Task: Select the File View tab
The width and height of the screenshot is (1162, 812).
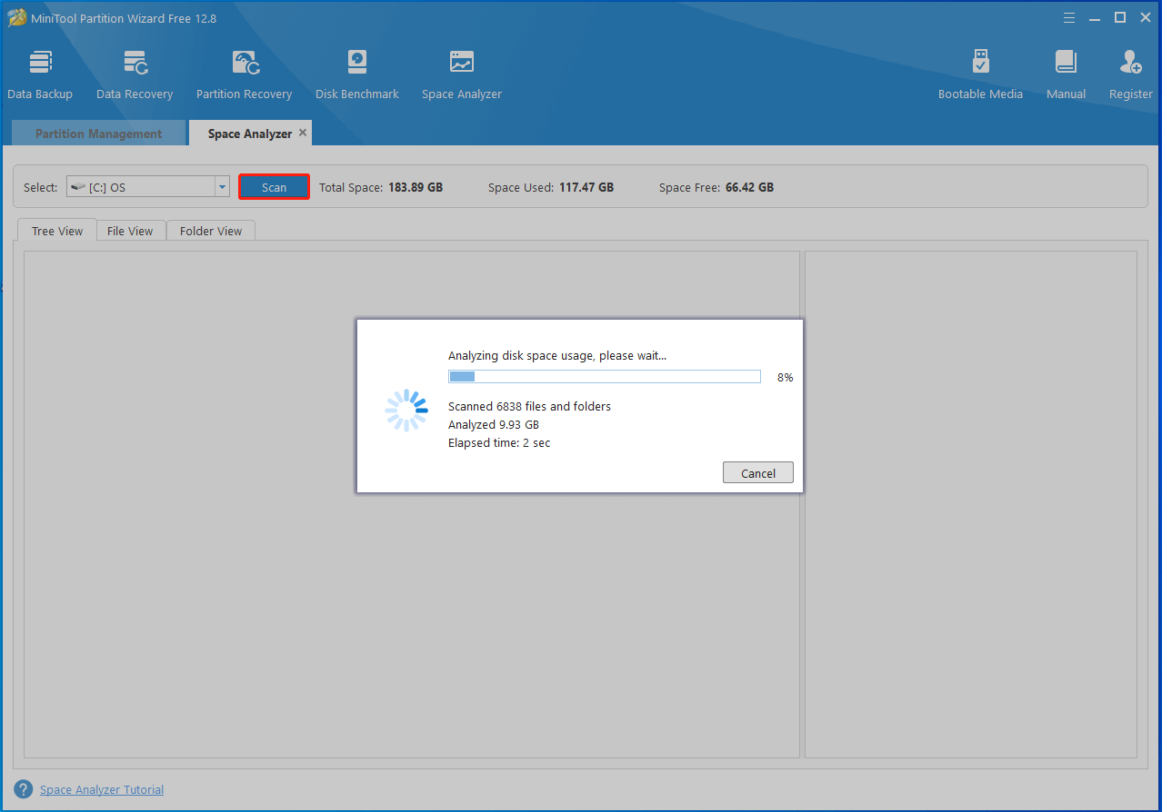Action: pyautogui.click(x=130, y=230)
